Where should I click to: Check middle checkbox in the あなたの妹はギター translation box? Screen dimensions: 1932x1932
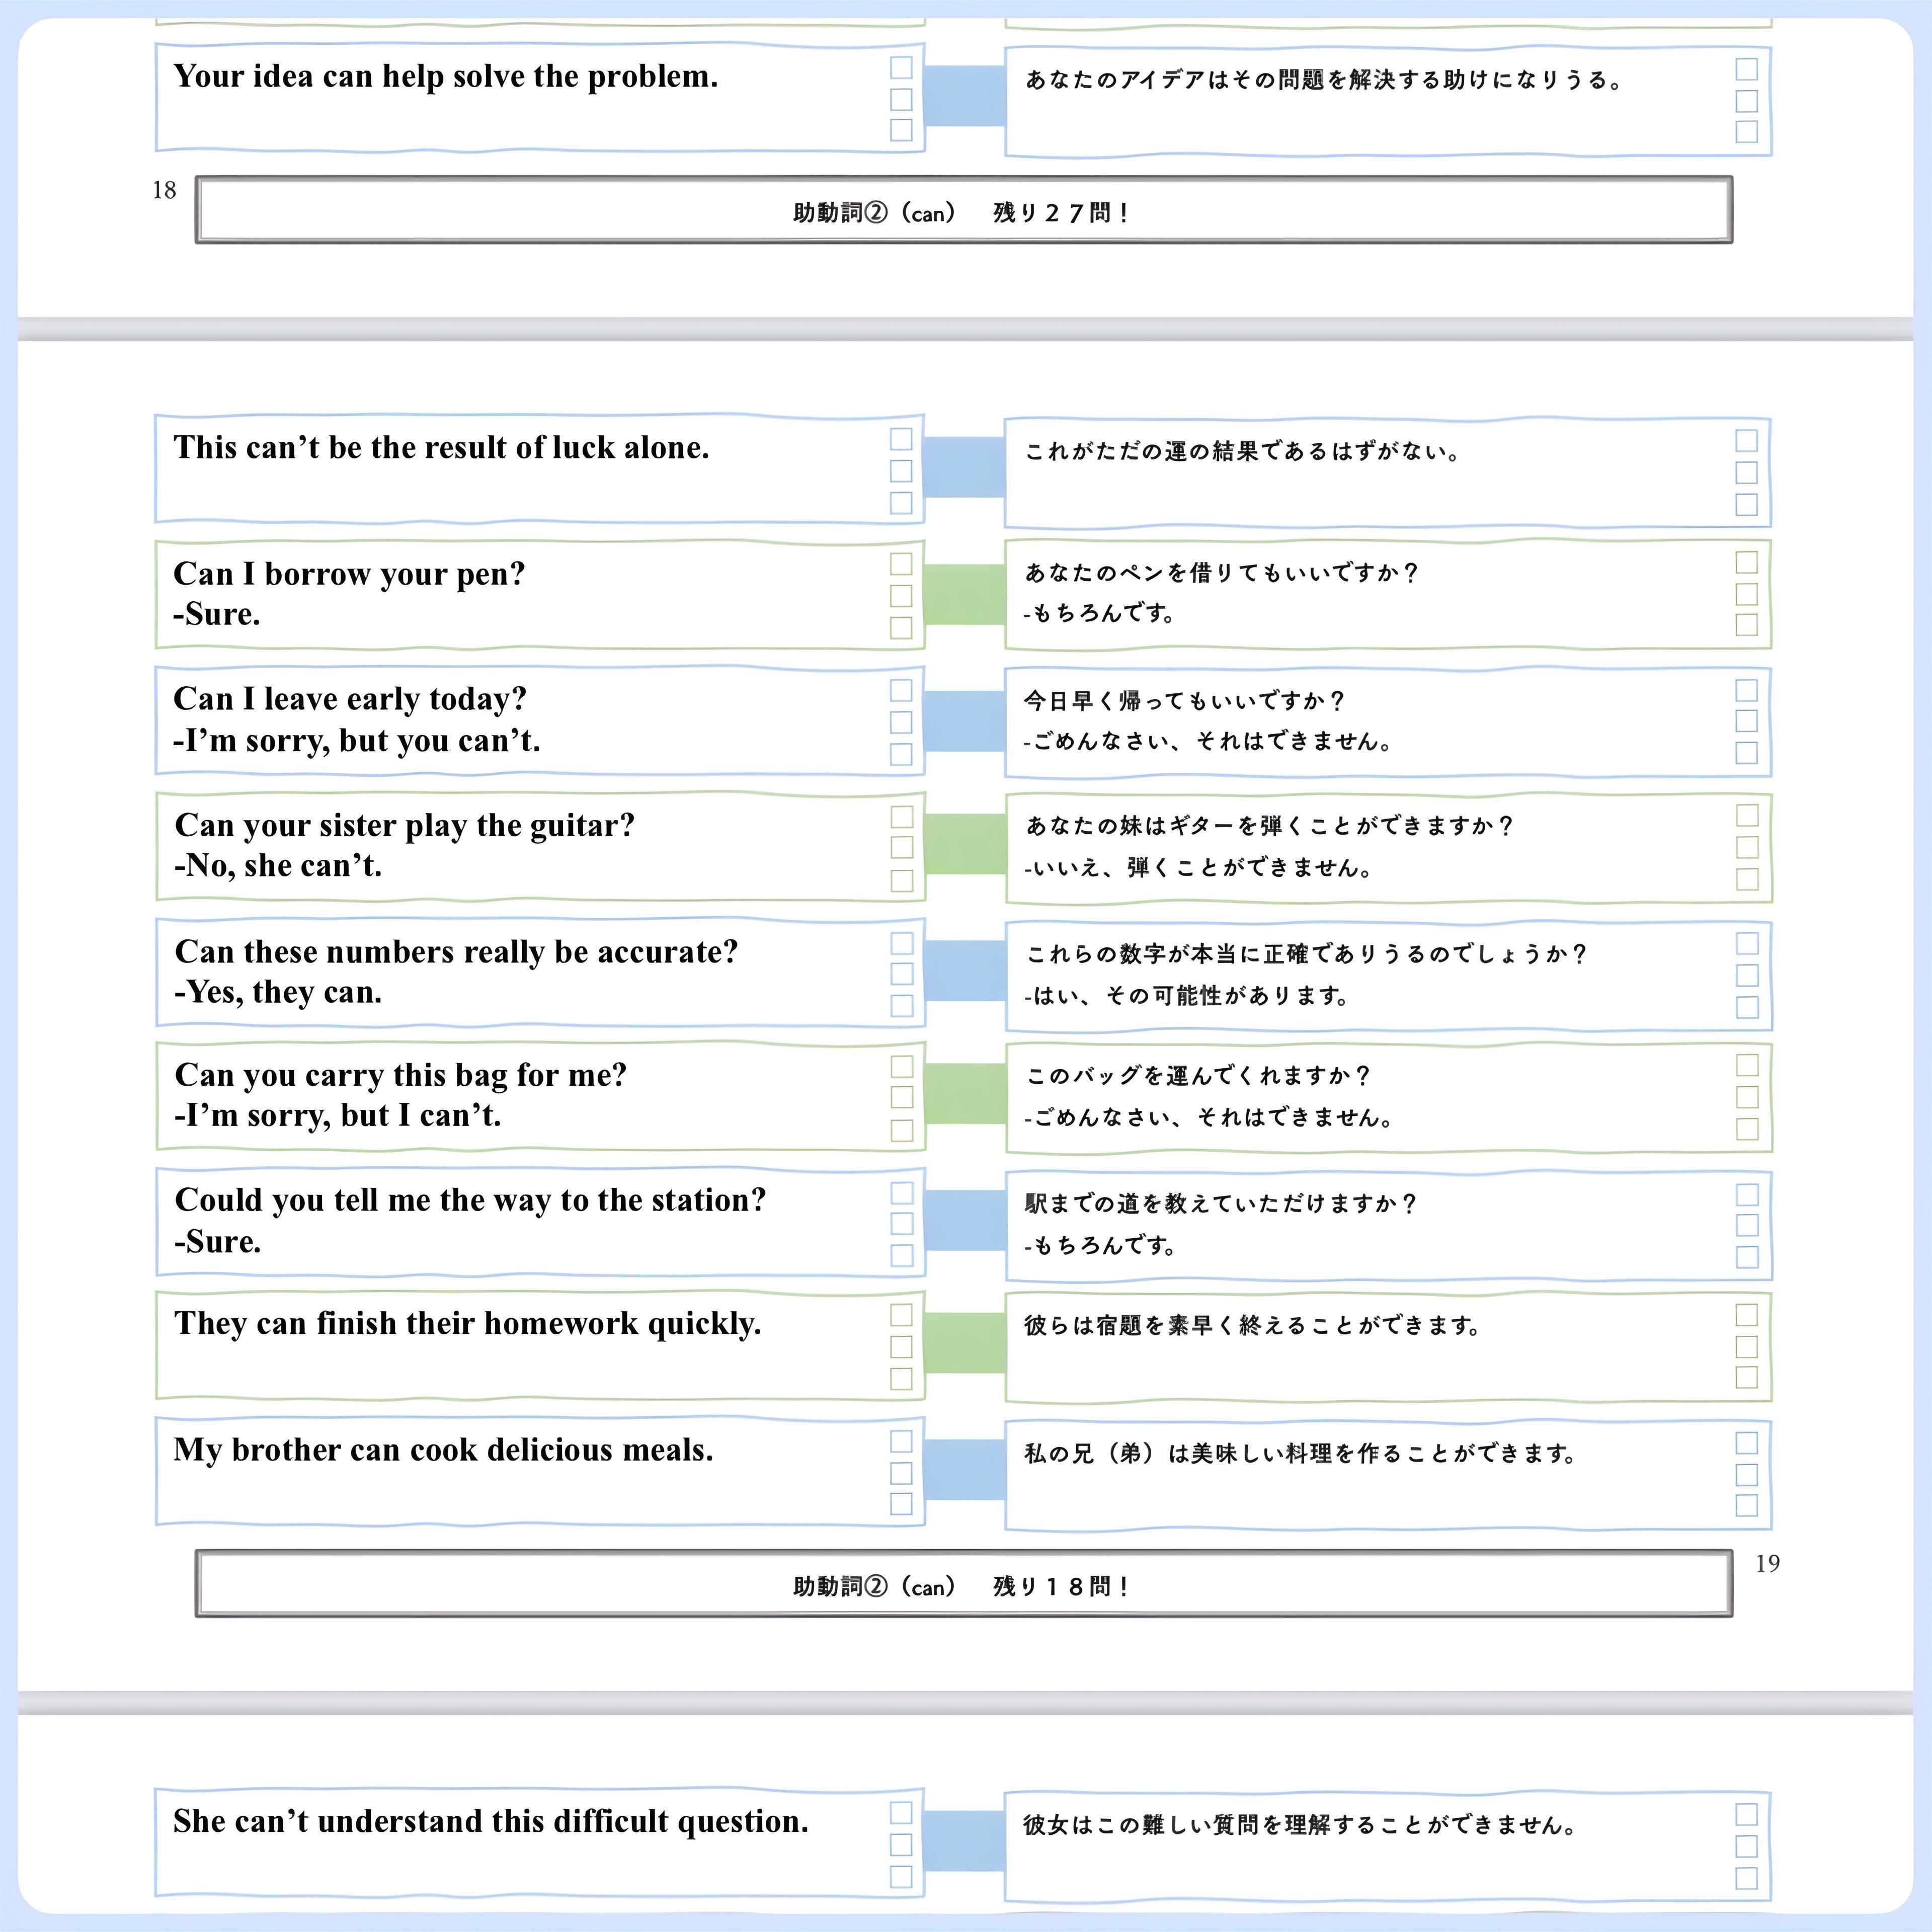(x=1747, y=847)
